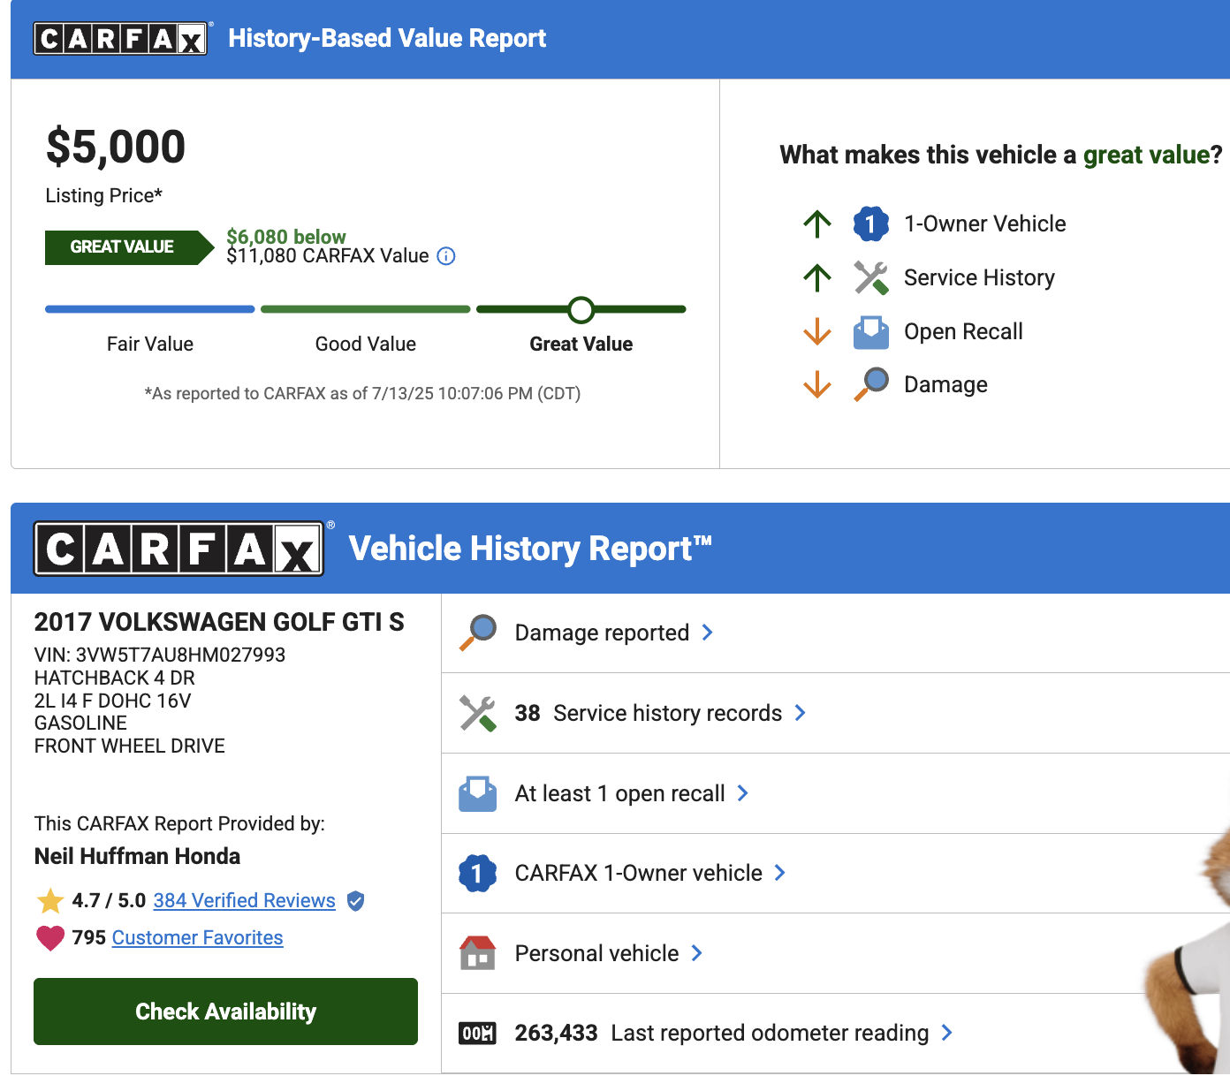Click the verified shield icon after reviews
The width and height of the screenshot is (1230, 1076).
pyautogui.click(x=355, y=901)
